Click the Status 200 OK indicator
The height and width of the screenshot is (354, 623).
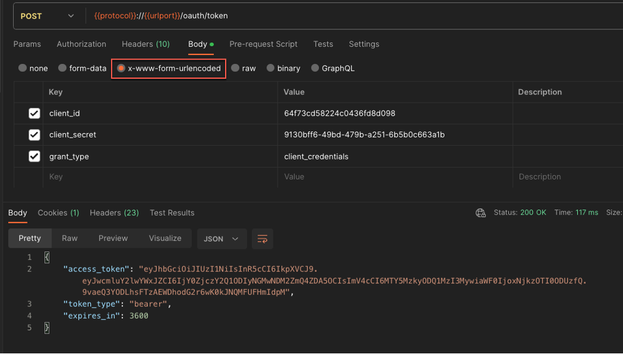click(x=520, y=213)
